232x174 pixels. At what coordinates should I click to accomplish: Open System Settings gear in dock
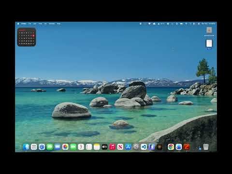click(x=136, y=147)
